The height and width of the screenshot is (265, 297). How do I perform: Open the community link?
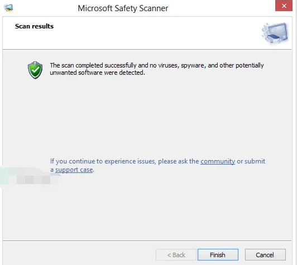(218, 161)
